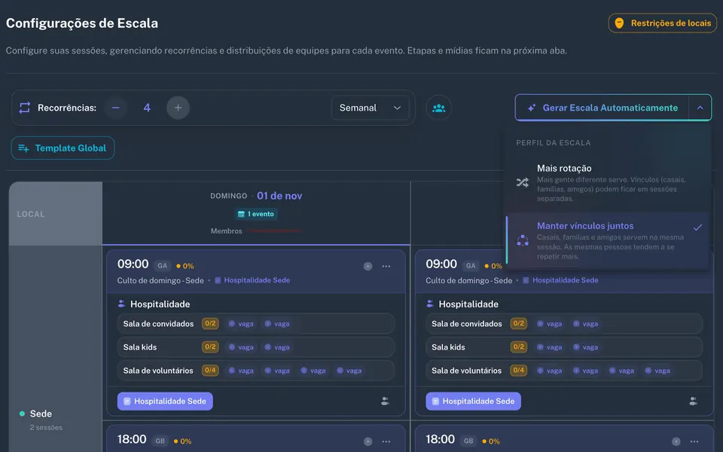Click assign-people icon in first column card footer
This screenshot has height=452, width=723.
[x=386, y=402]
